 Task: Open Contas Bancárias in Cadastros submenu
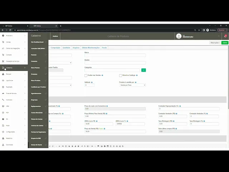tap(37, 113)
